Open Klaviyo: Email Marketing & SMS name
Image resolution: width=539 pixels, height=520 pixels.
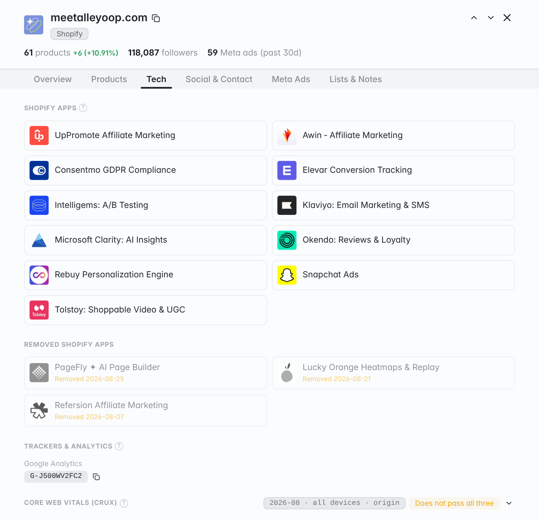366,205
